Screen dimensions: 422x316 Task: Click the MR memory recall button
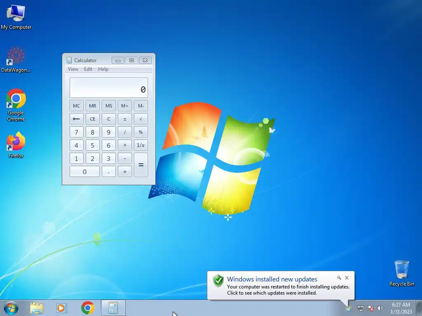coord(93,106)
